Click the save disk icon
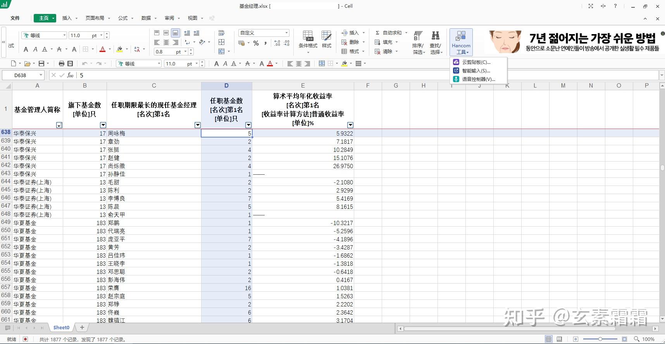The width and height of the screenshot is (665, 344). (x=42, y=64)
